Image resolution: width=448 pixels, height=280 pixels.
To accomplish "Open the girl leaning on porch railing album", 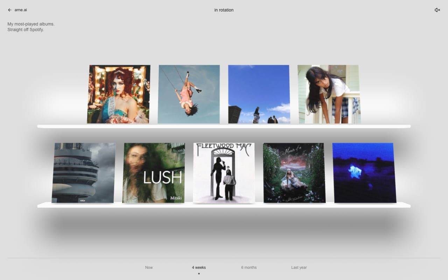I will (x=329, y=94).
